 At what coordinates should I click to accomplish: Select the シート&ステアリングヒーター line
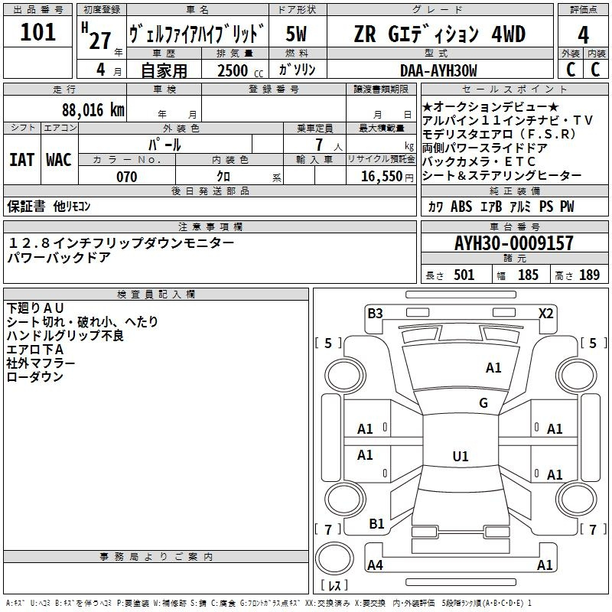click(502, 176)
